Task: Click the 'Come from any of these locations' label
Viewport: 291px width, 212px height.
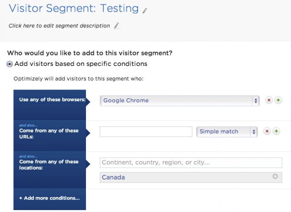Action: pyautogui.click(x=49, y=164)
